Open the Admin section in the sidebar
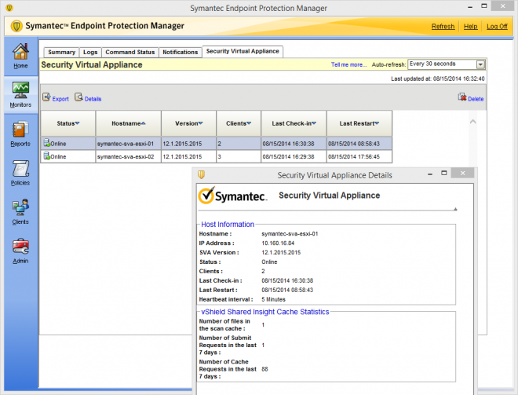The height and width of the screenshot is (395, 518). point(20,251)
